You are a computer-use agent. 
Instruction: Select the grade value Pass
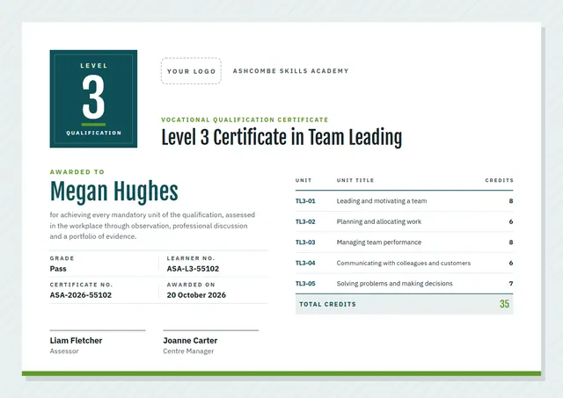[58, 269]
